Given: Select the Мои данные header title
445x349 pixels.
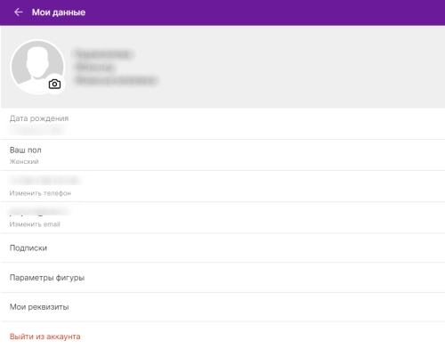Looking at the screenshot, I should point(59,12).
